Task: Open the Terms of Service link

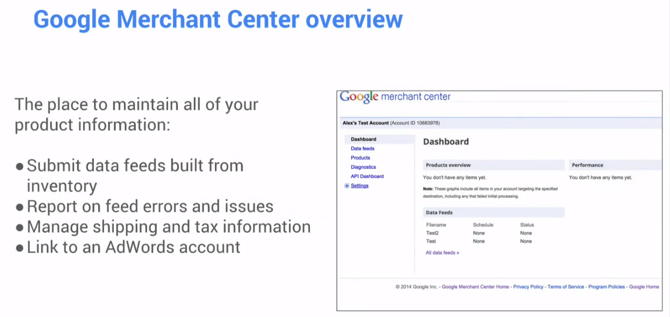Action: coord(565,287)
